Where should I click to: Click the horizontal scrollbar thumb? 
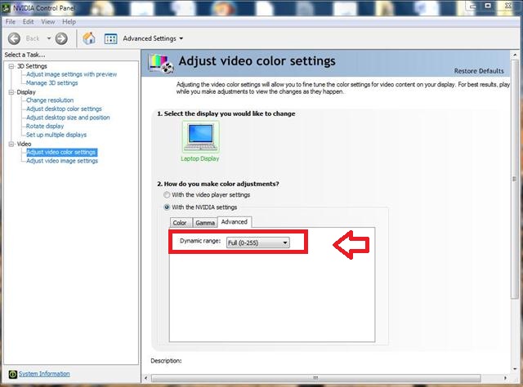(x=315, y=378)
